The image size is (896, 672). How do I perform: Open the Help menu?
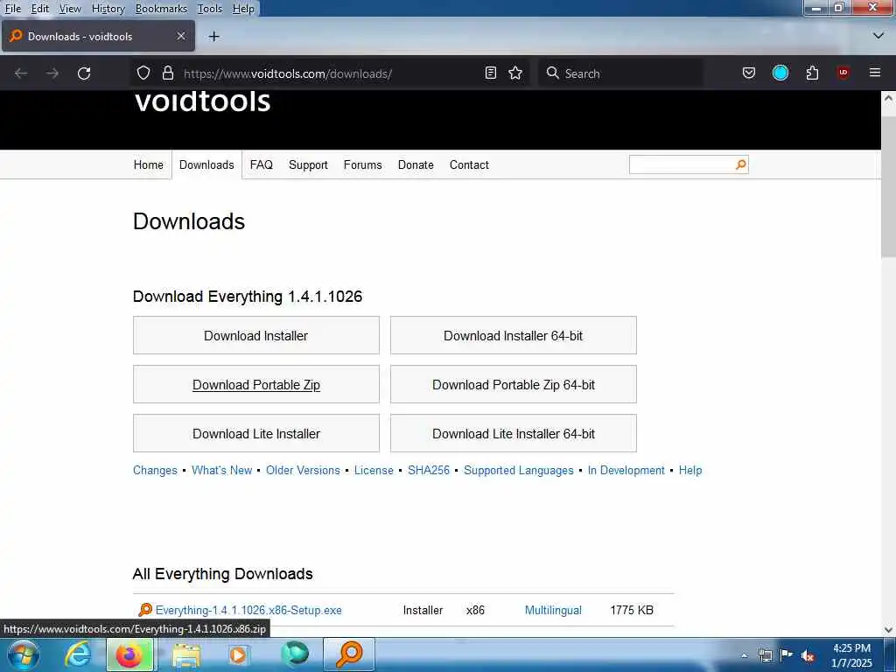coord(243,9)
